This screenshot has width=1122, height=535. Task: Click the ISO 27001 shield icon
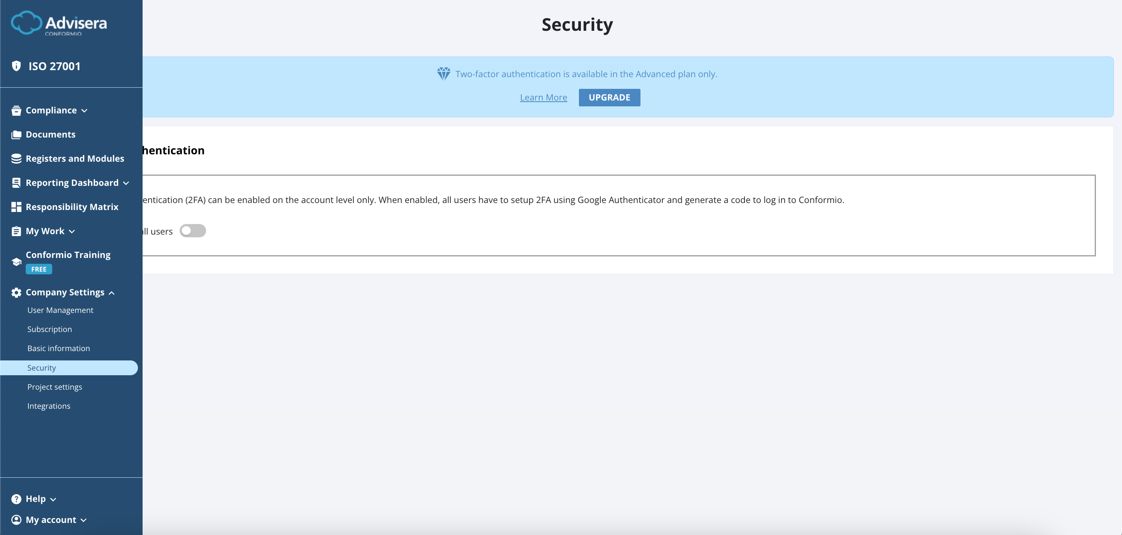click(x=16, y=65)
